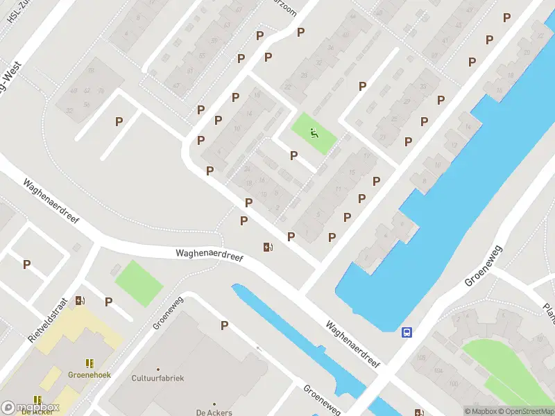Click the Rietveldstraat street label
The image size is (555, 416).
point(47,320)
